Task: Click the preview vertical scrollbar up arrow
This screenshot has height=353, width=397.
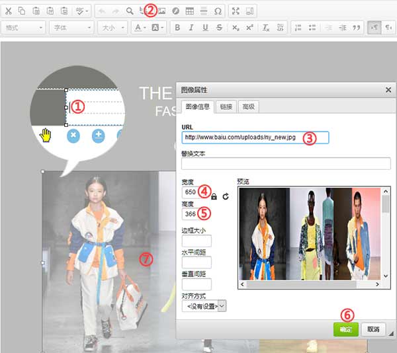Action: tap(385, 192)
